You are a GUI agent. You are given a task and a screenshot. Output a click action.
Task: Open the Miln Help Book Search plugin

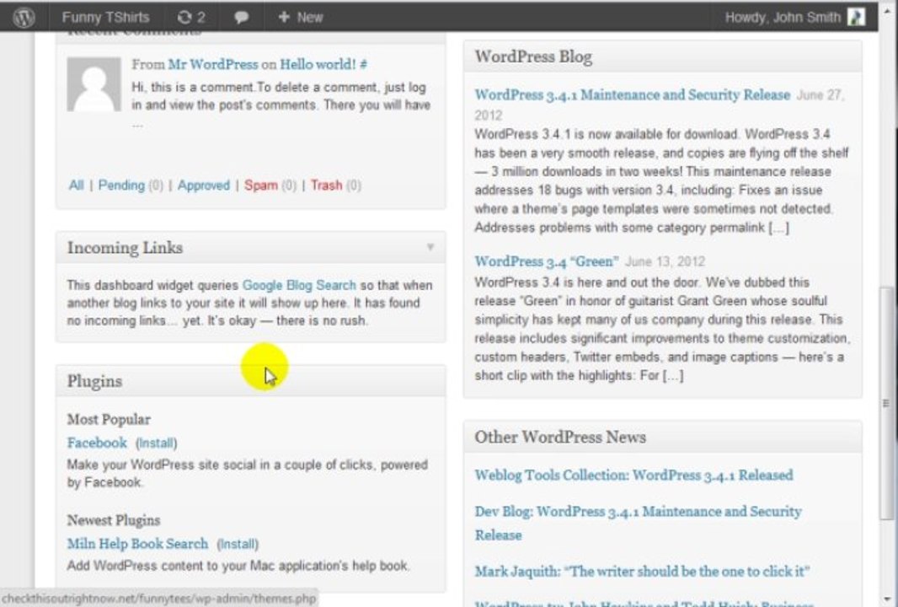[137, 544]
